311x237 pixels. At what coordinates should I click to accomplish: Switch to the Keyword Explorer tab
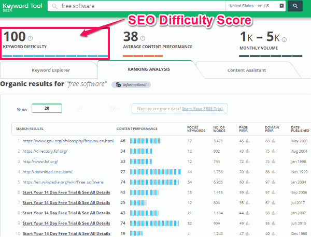[51, 70]
